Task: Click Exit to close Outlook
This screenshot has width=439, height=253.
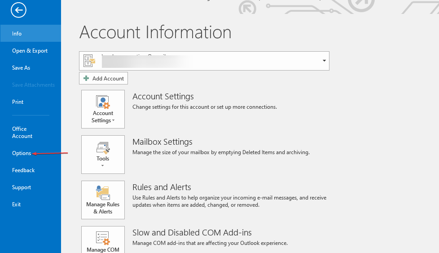Action: click(x=17, y=204)
